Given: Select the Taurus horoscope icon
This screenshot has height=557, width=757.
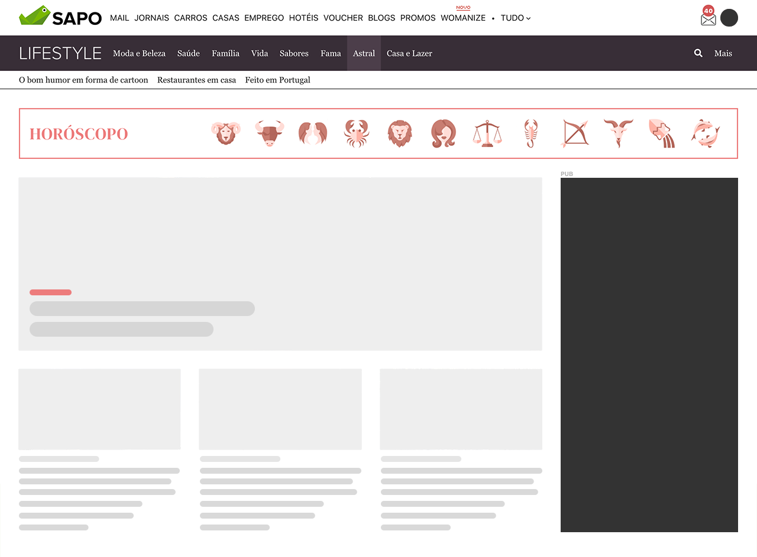Looking at the screenshot, I should tap(269, 133).
